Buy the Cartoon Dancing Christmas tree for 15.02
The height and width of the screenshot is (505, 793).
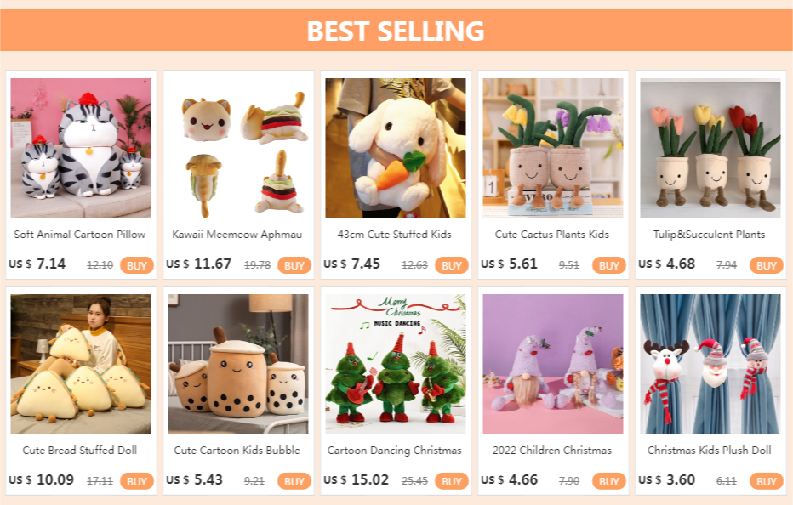tap(452, 481)
